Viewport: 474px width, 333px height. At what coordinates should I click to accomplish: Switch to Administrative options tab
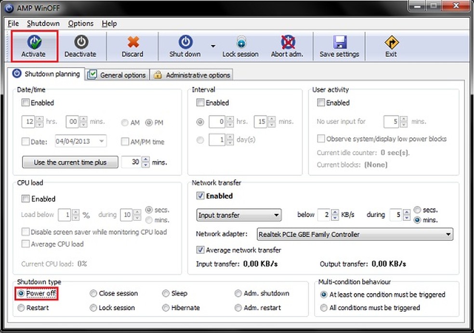click(192, 75)
